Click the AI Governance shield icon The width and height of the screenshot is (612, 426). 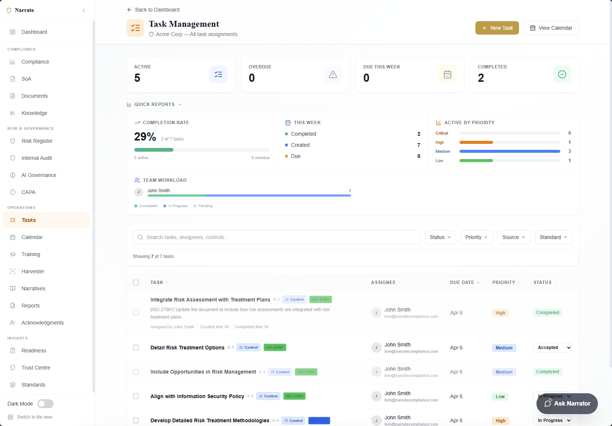12,175
